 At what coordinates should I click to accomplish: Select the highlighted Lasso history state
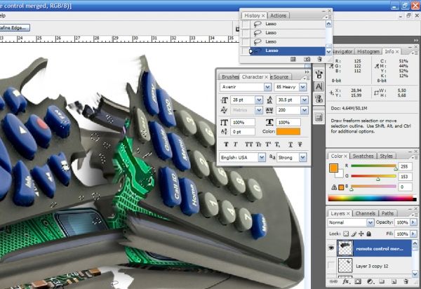pyautogui.click(x=287, y=51)
